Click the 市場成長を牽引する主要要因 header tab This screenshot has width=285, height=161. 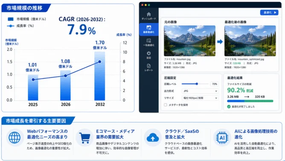[38, 121]
